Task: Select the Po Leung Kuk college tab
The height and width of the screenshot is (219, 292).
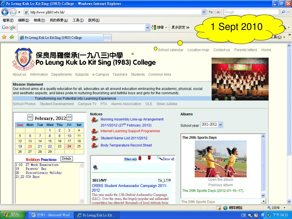Action: [x=61, y=38]
